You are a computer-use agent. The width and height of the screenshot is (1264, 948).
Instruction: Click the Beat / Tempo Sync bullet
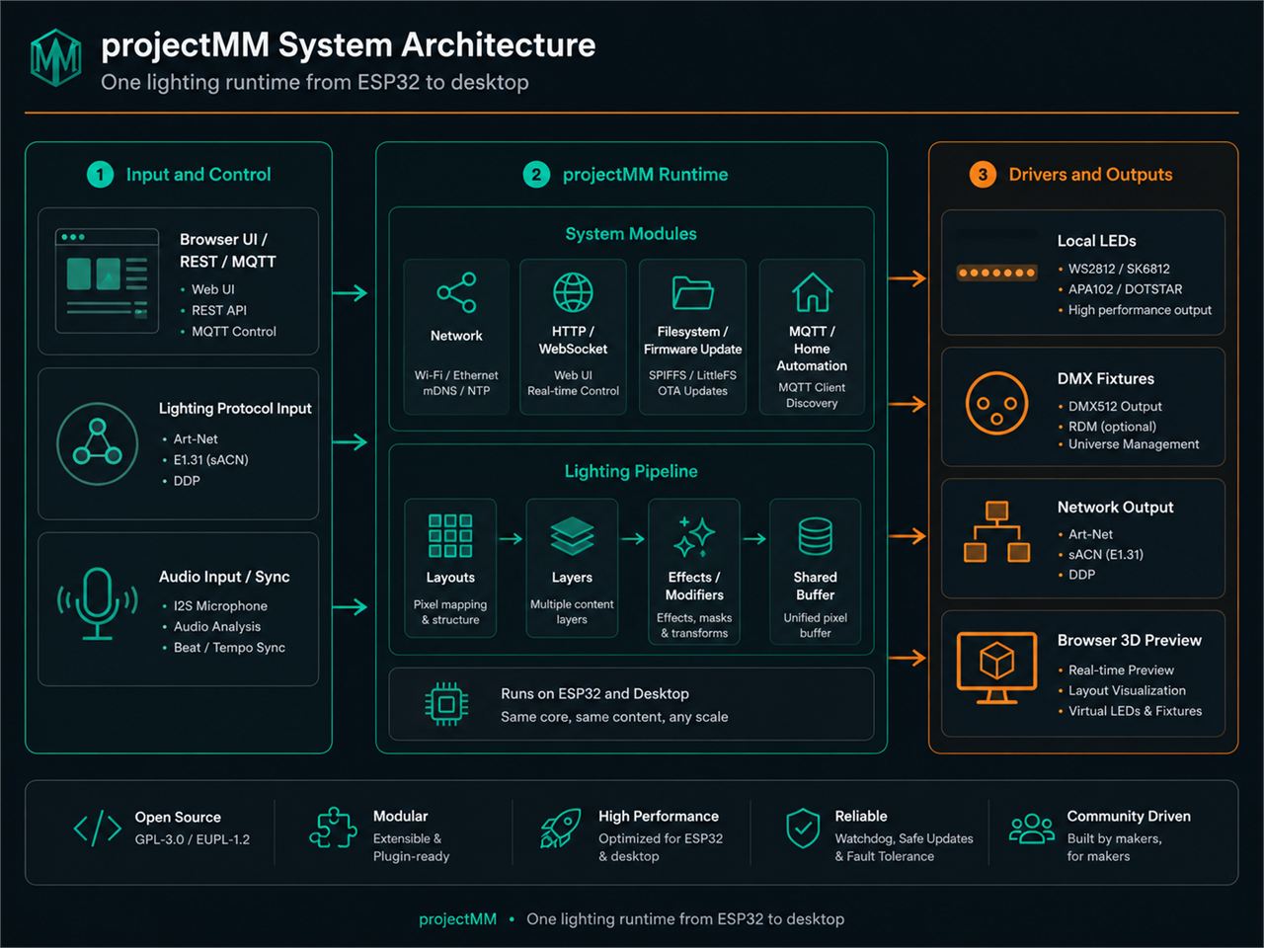[229, 648]
